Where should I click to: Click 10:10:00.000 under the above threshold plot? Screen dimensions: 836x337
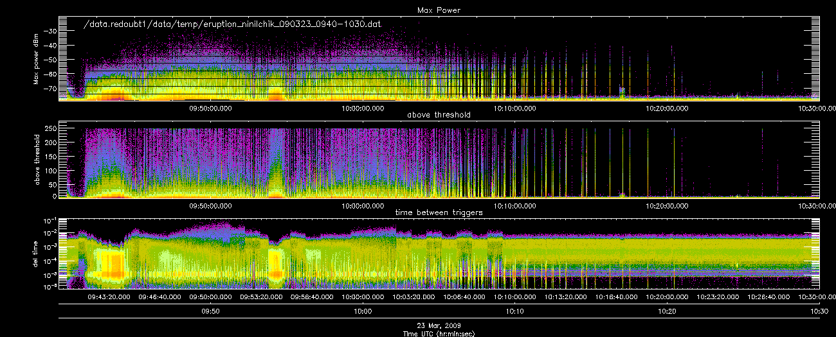point(515,206)
